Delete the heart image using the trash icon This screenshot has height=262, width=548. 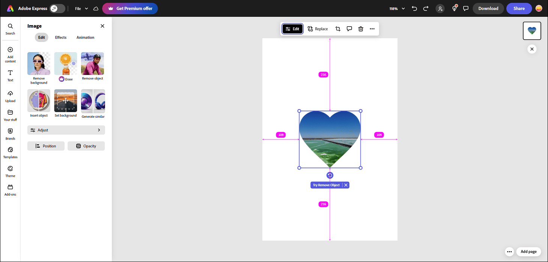pos(360,28)
